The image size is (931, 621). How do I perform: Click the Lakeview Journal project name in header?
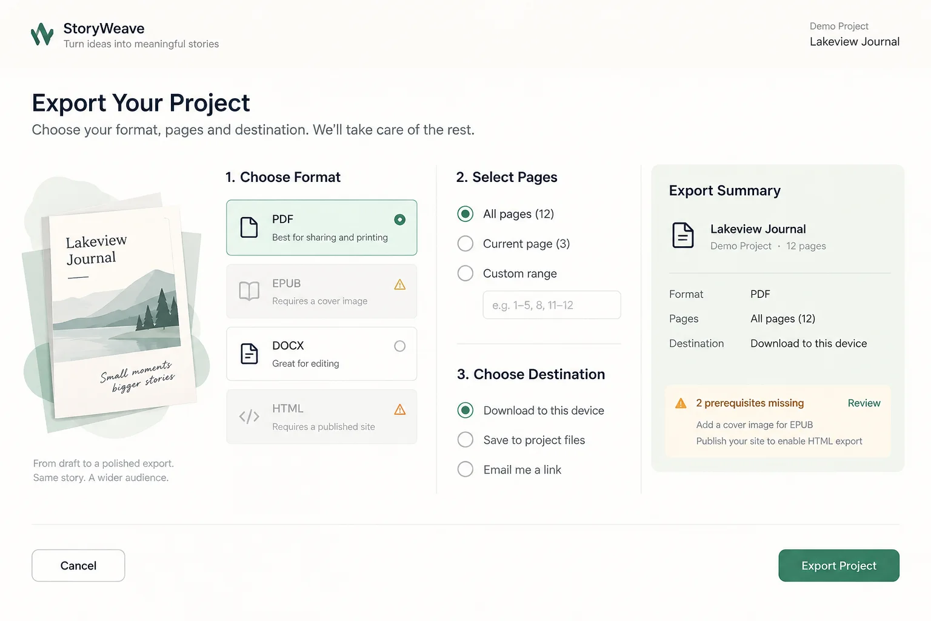pos(855,42)
